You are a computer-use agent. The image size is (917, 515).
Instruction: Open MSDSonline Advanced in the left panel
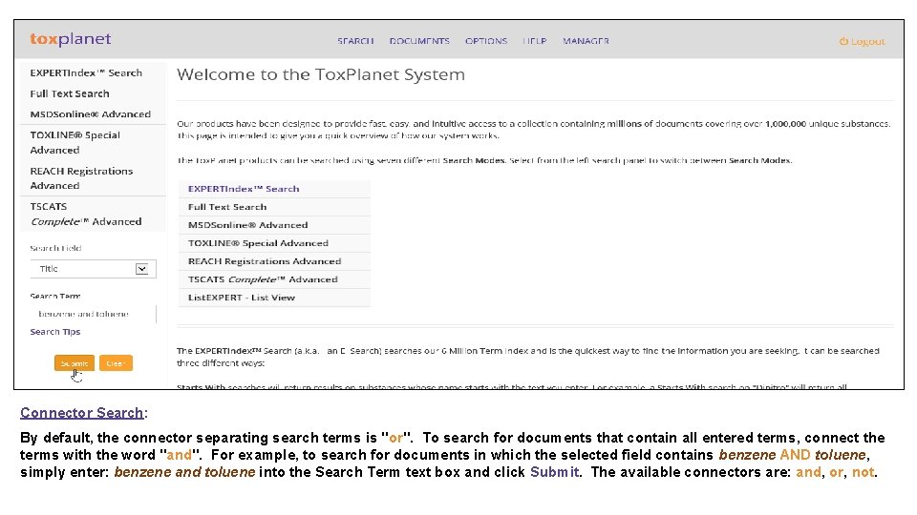click(x=90, y=114)
